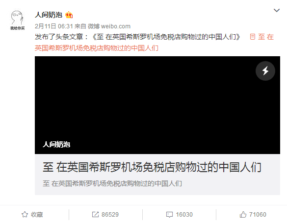The height and width of the screenshot is (223, 287).
Task: Click the repost share icon
Action: (x=95, y=214)
